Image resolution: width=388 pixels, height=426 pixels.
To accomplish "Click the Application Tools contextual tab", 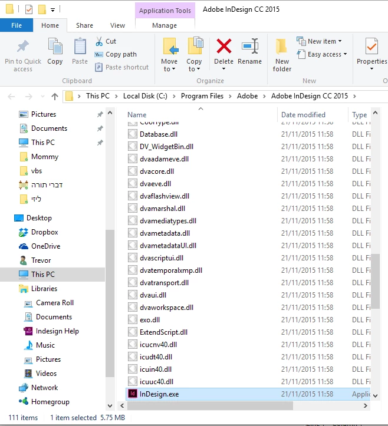I will [165, 11].
